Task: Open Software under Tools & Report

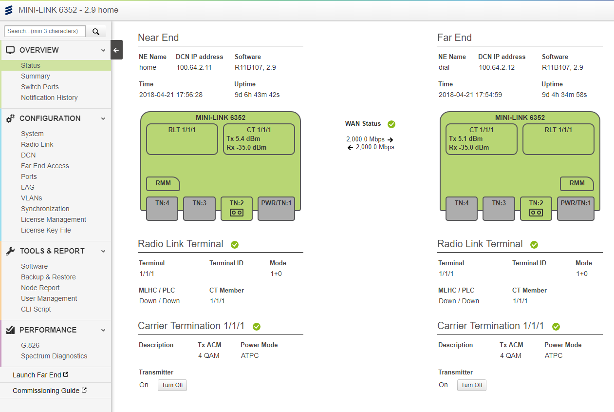Action: point(34,266)
